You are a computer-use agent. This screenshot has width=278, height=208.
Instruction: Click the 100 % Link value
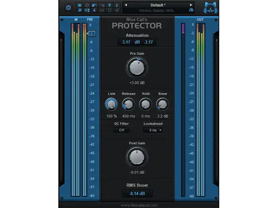pyautogui.click(x=111, y=116)
